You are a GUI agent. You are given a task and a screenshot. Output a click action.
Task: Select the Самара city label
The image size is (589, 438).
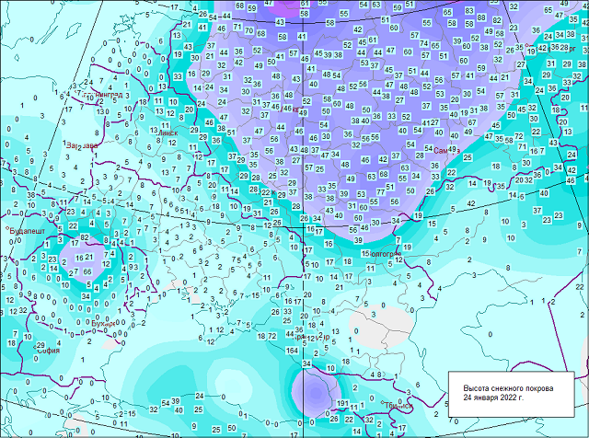pos(442,149)
